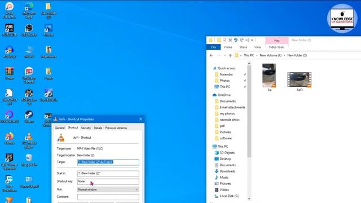Viewport: 361px width, 203px height.
Task: Click the Shortcut key field showing None
Action: [x=108, y=182]
